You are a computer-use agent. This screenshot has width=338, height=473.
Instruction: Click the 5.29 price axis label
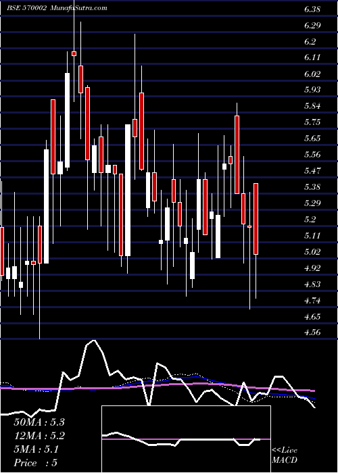click(x=312, y=203)
